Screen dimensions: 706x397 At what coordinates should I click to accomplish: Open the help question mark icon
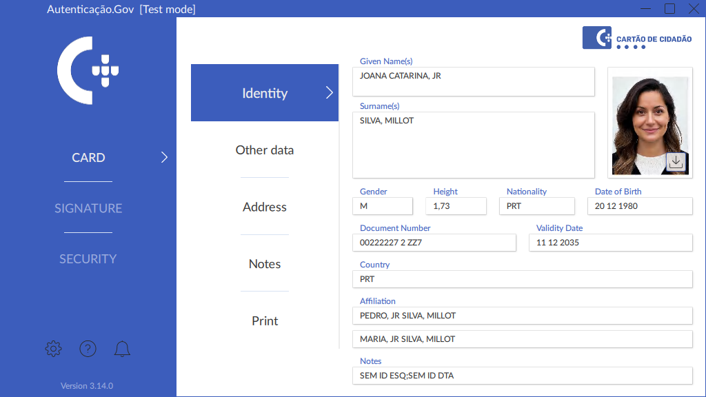pyautogui.click(x=88, y=349)
